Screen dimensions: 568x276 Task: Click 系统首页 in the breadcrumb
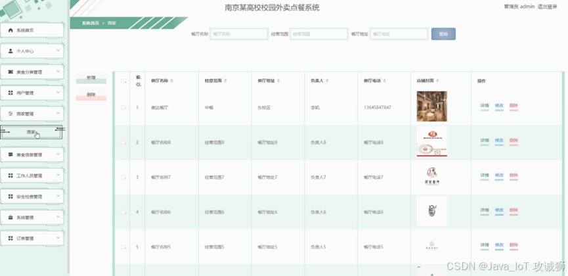pos(89,23)
